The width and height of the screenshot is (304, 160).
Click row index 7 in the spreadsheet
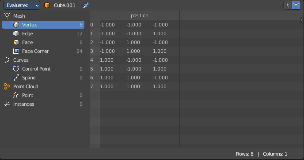pos(91,86)
